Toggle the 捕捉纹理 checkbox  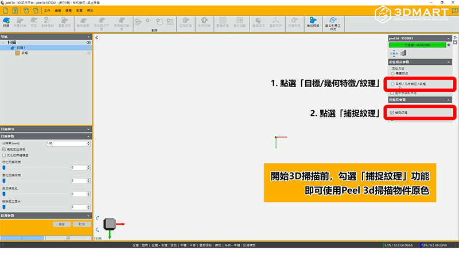(392, 112)
